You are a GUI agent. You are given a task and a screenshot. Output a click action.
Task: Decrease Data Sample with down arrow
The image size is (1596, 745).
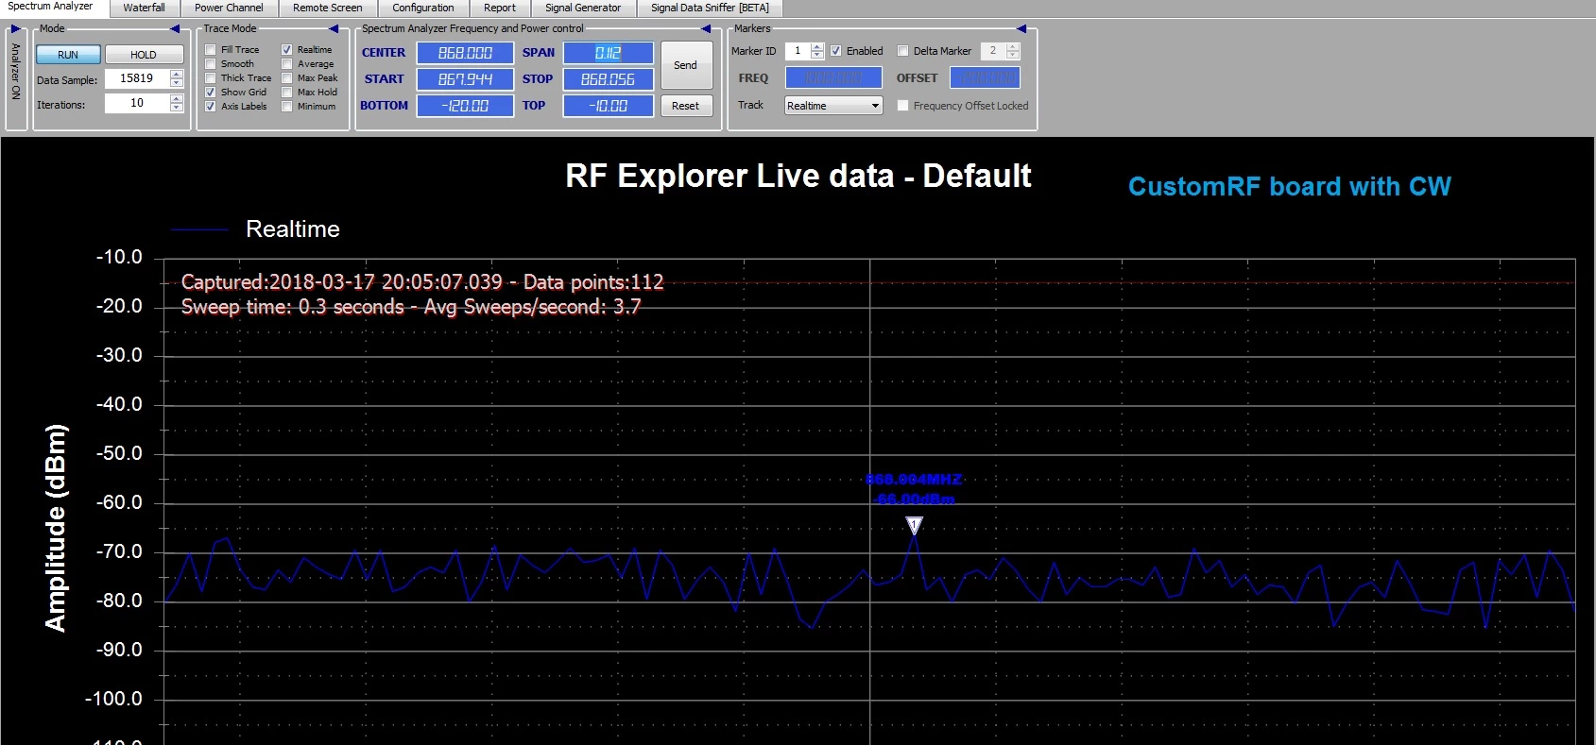[x=177, y=83]
